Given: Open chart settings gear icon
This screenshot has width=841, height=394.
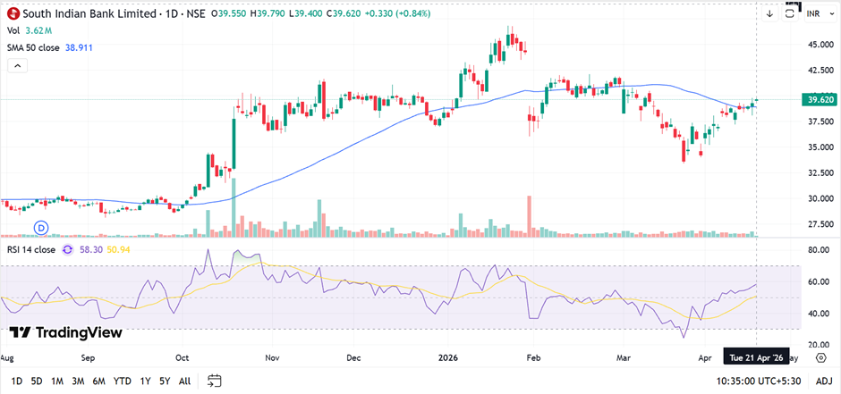Looking at the screenshot, I should (x=820, y=357).
